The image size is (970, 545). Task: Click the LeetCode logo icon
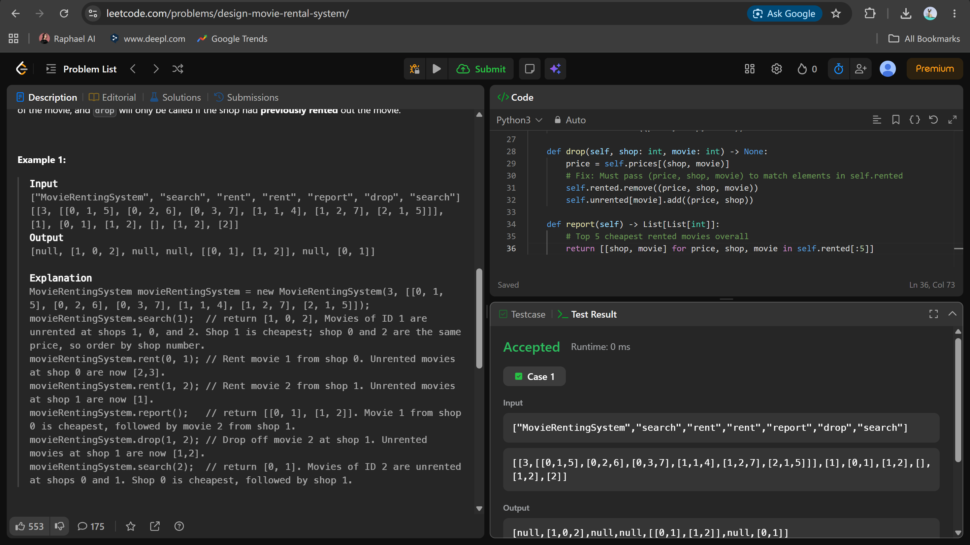(x=22, y=69)
